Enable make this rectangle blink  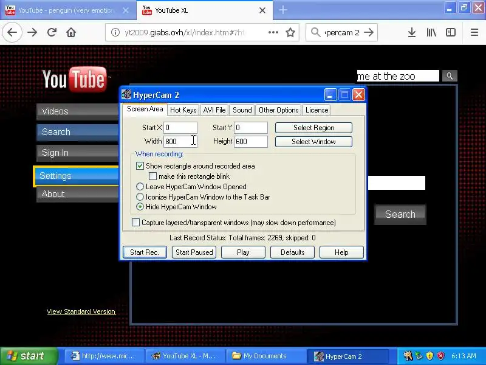[x=152, y=176]
